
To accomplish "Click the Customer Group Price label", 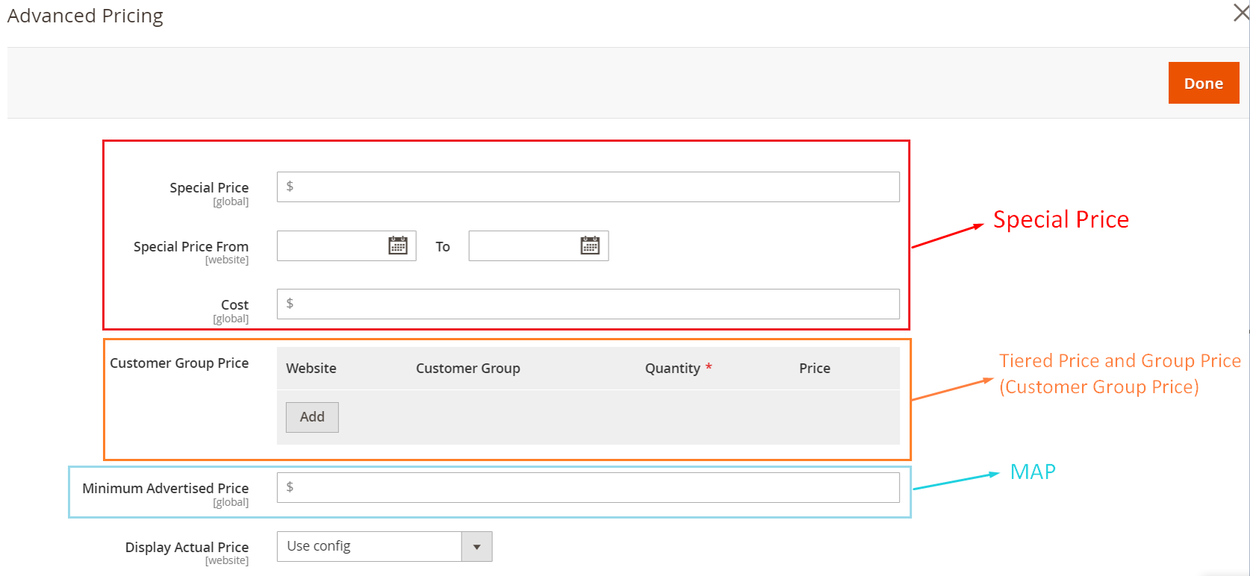I will (x=179, y=363).
